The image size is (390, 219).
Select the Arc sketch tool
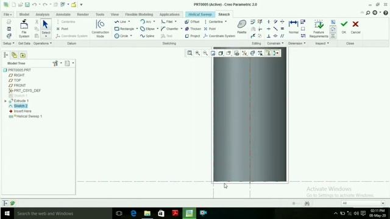146,22
